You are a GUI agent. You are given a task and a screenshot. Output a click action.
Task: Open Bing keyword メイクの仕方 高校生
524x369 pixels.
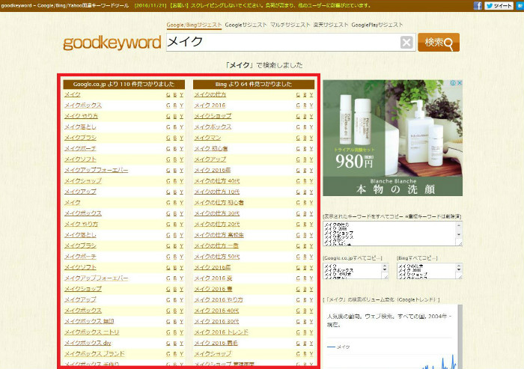(219, 235)
